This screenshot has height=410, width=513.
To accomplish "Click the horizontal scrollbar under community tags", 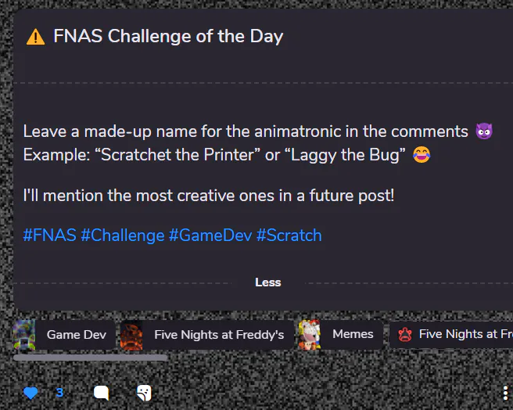I will click(90, 358).
